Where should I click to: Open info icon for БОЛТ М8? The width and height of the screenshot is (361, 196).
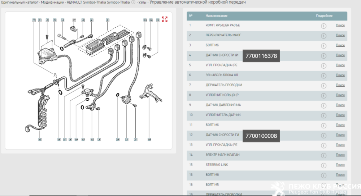pyautogui.click(x=323, y=176)
